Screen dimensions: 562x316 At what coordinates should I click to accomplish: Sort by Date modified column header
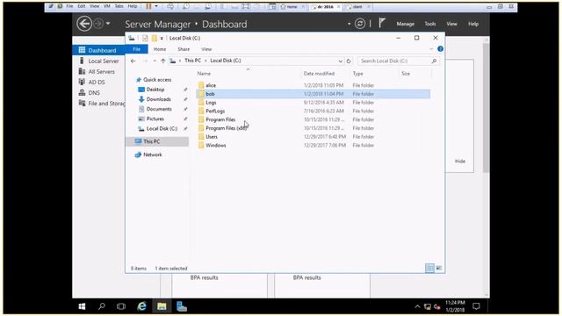[319, 74]
